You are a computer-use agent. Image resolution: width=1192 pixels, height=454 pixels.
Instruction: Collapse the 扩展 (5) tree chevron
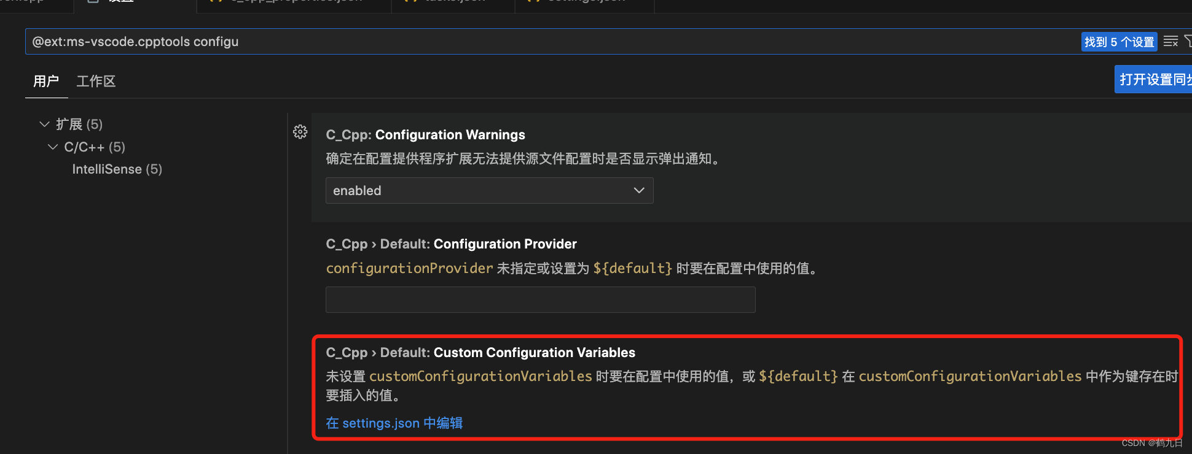pos(44,124)
